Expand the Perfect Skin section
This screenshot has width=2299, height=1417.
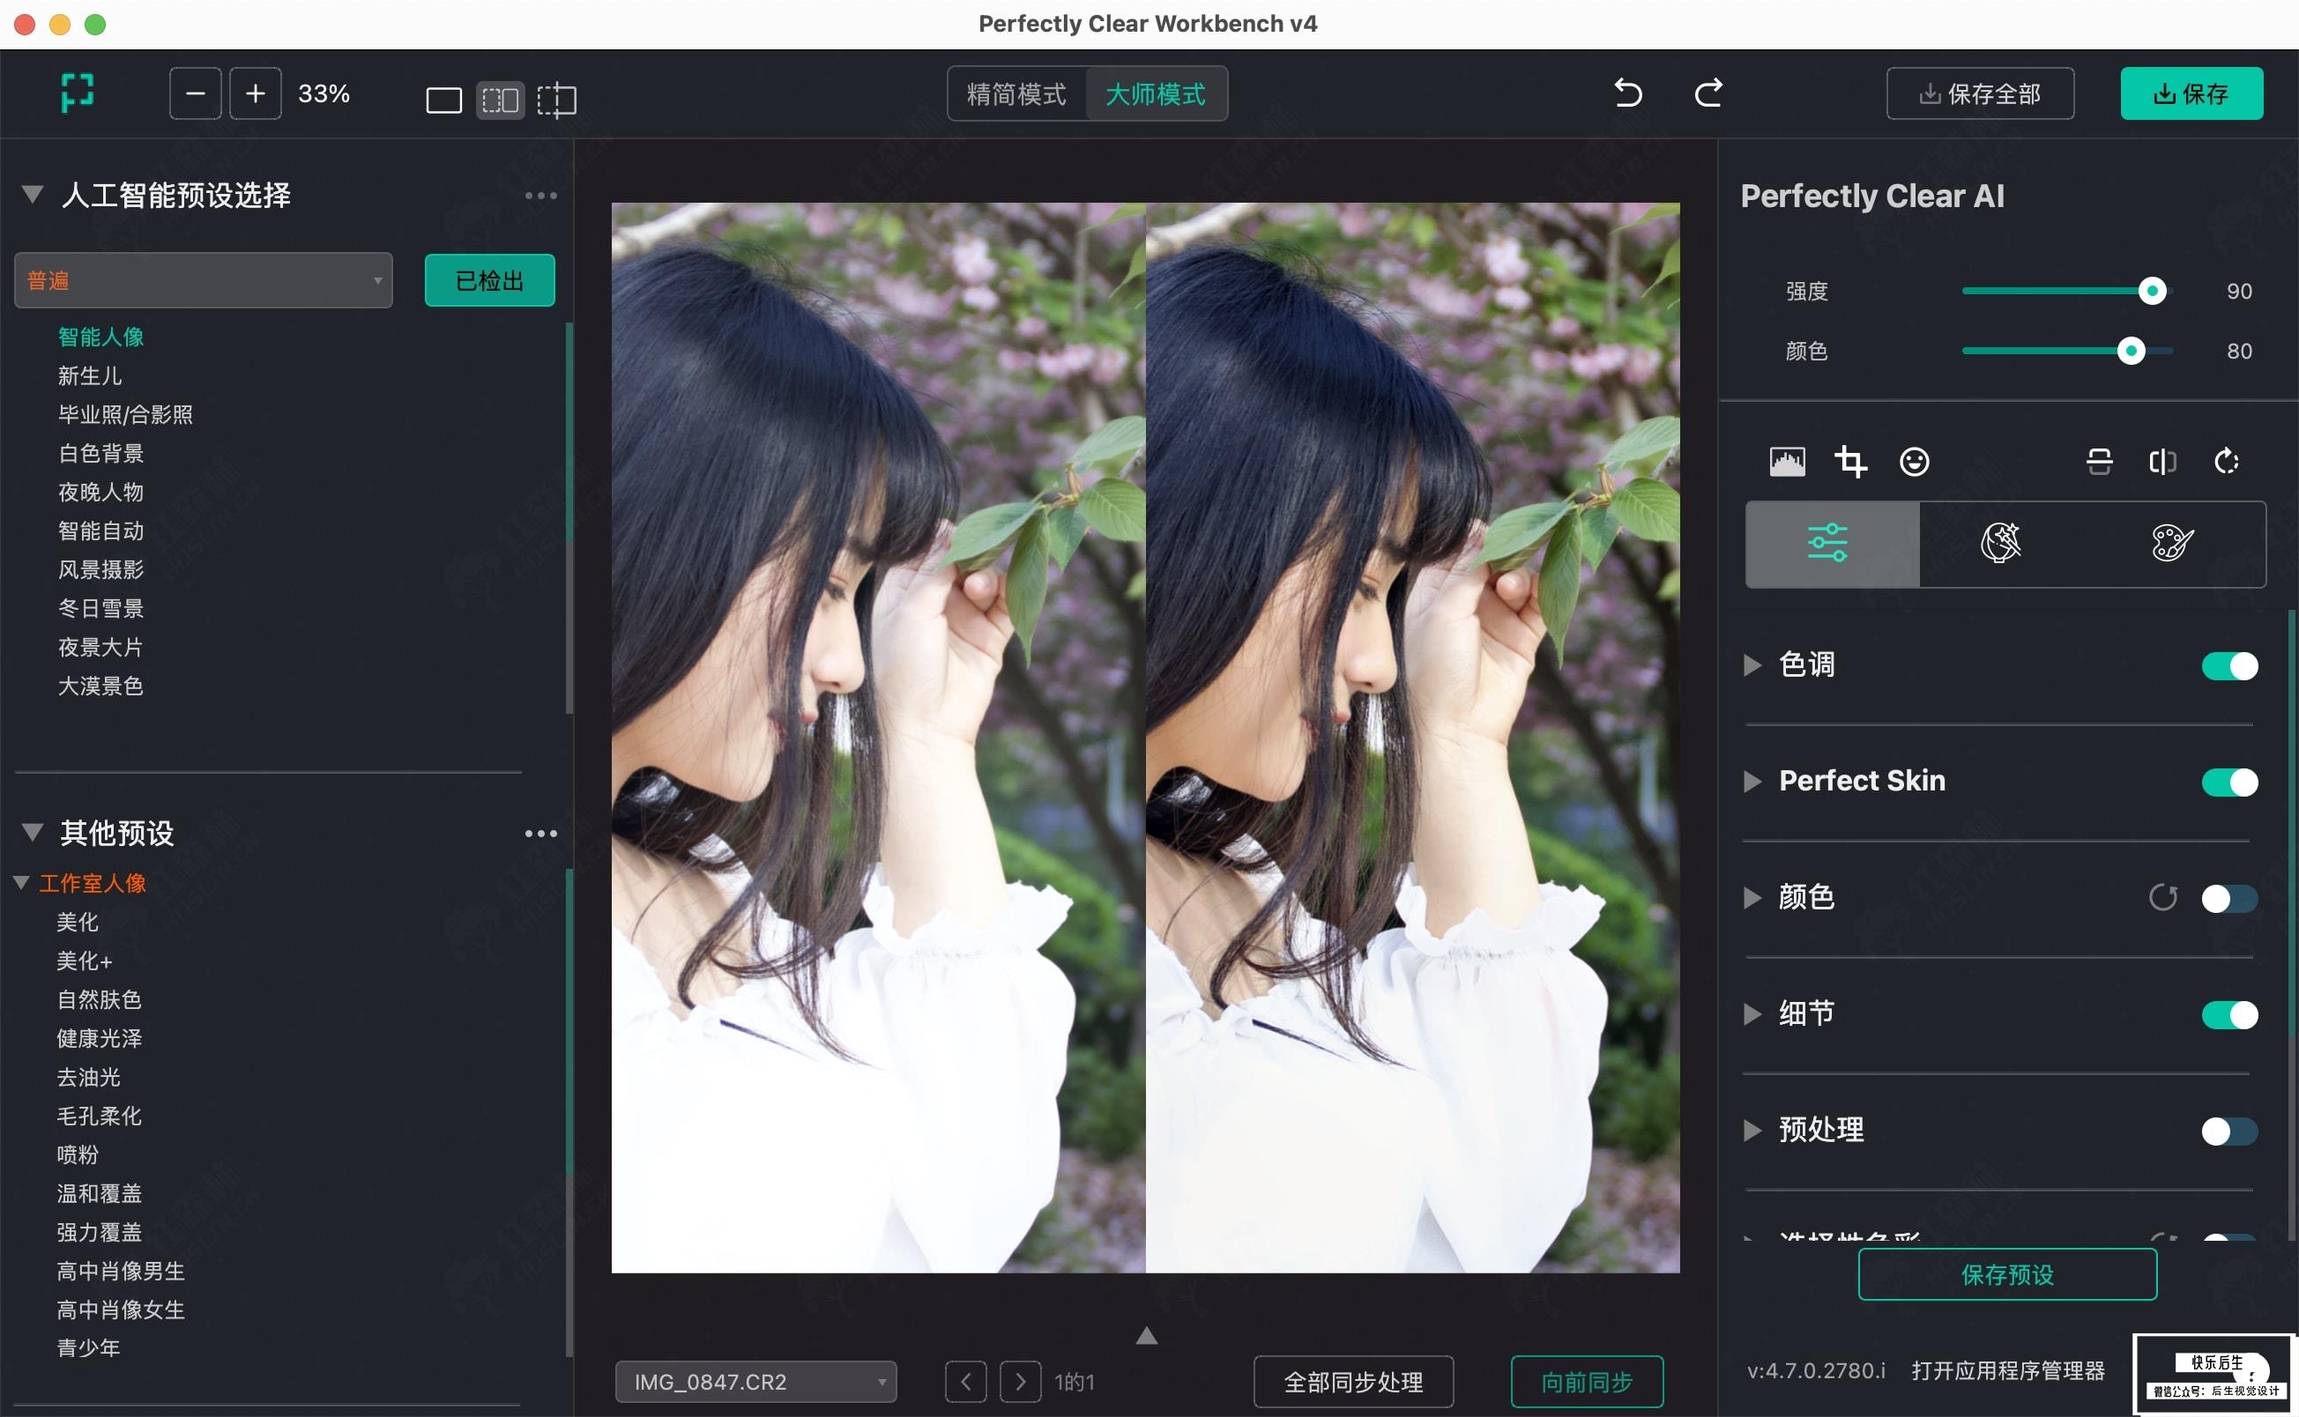[1752, 782]
